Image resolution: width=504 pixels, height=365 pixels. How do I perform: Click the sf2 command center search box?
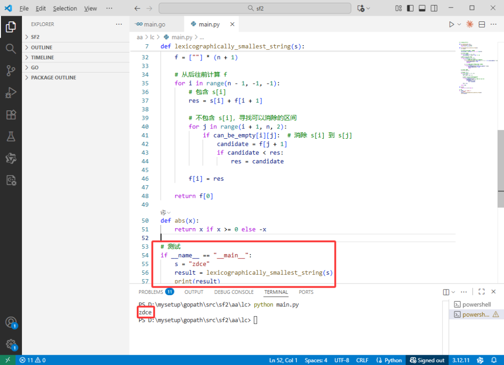(255, 8)
